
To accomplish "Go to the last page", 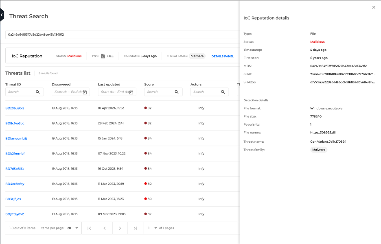I will point(135,228).
